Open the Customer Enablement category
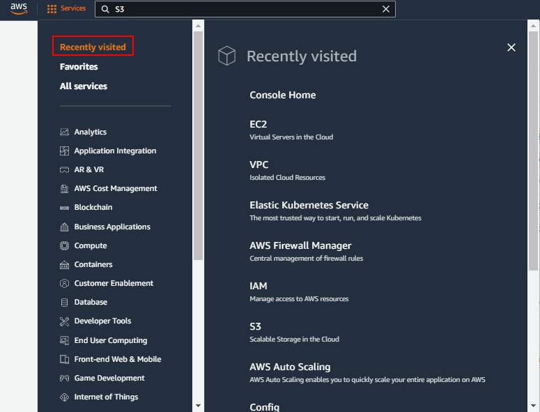The image size is (540, 412). click(114, 283)
